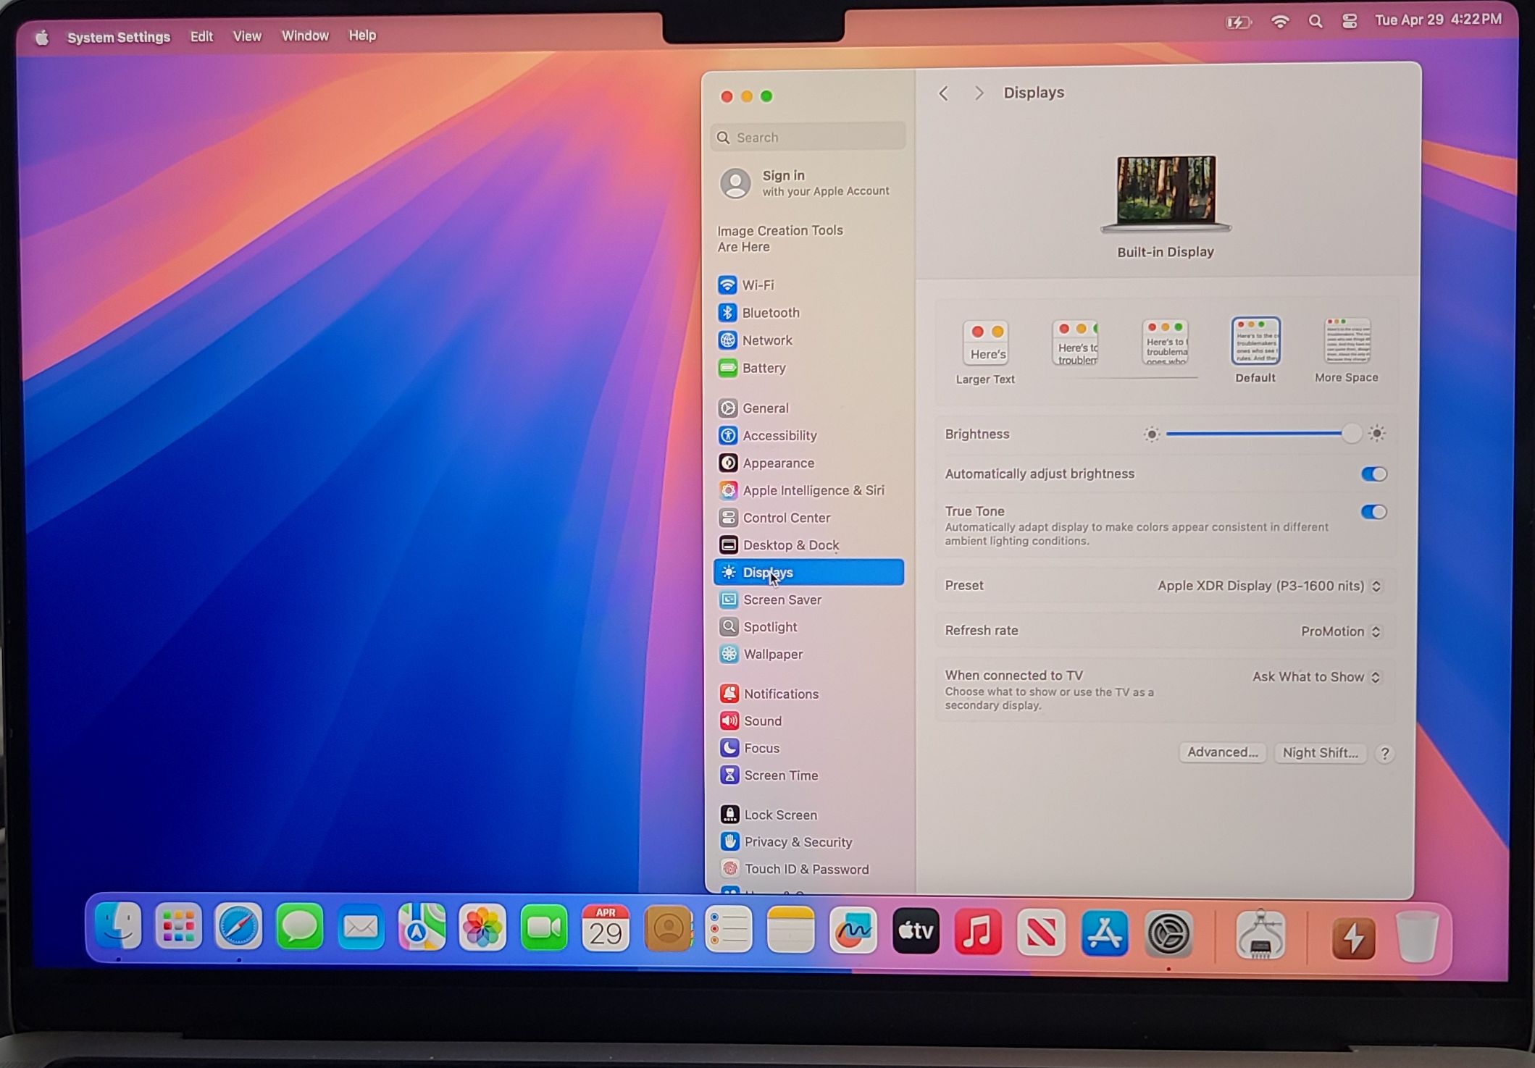The width and height of the screenshot is (1535, 1068).
Task: Open the View menu in menu bar
Action: pos(246,36)
